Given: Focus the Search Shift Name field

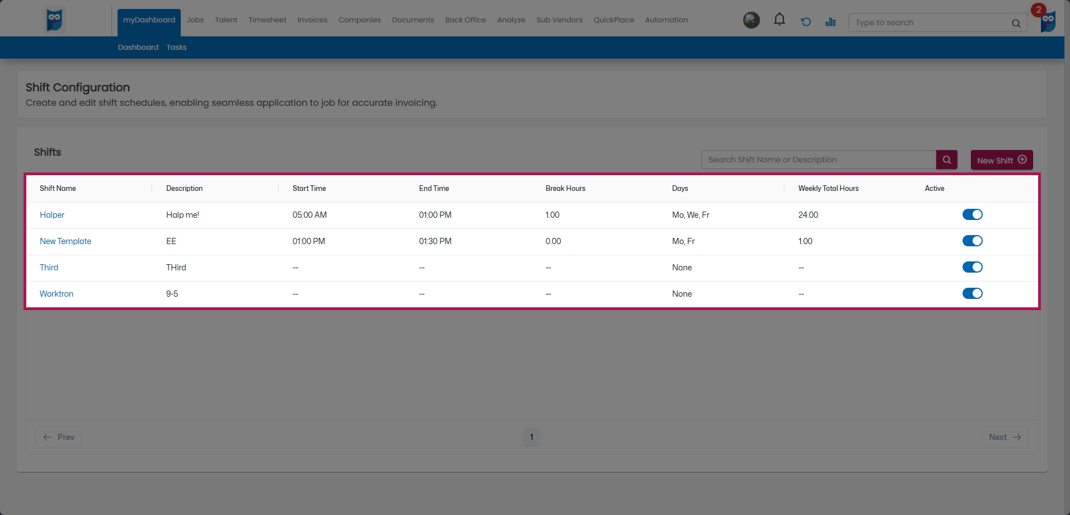Looking at the screenshot, I should coord(818,160).
